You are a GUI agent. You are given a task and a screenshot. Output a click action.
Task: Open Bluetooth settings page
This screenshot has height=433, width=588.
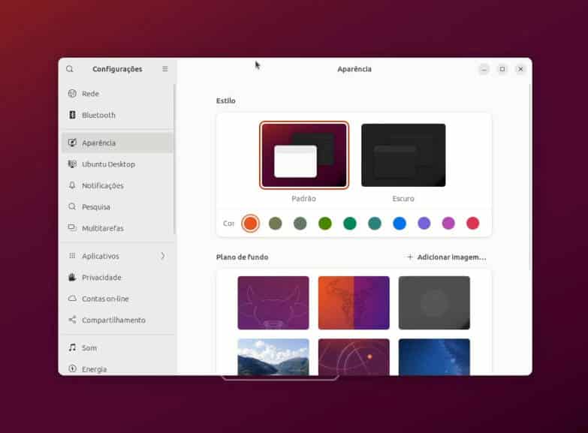(118, 115)
